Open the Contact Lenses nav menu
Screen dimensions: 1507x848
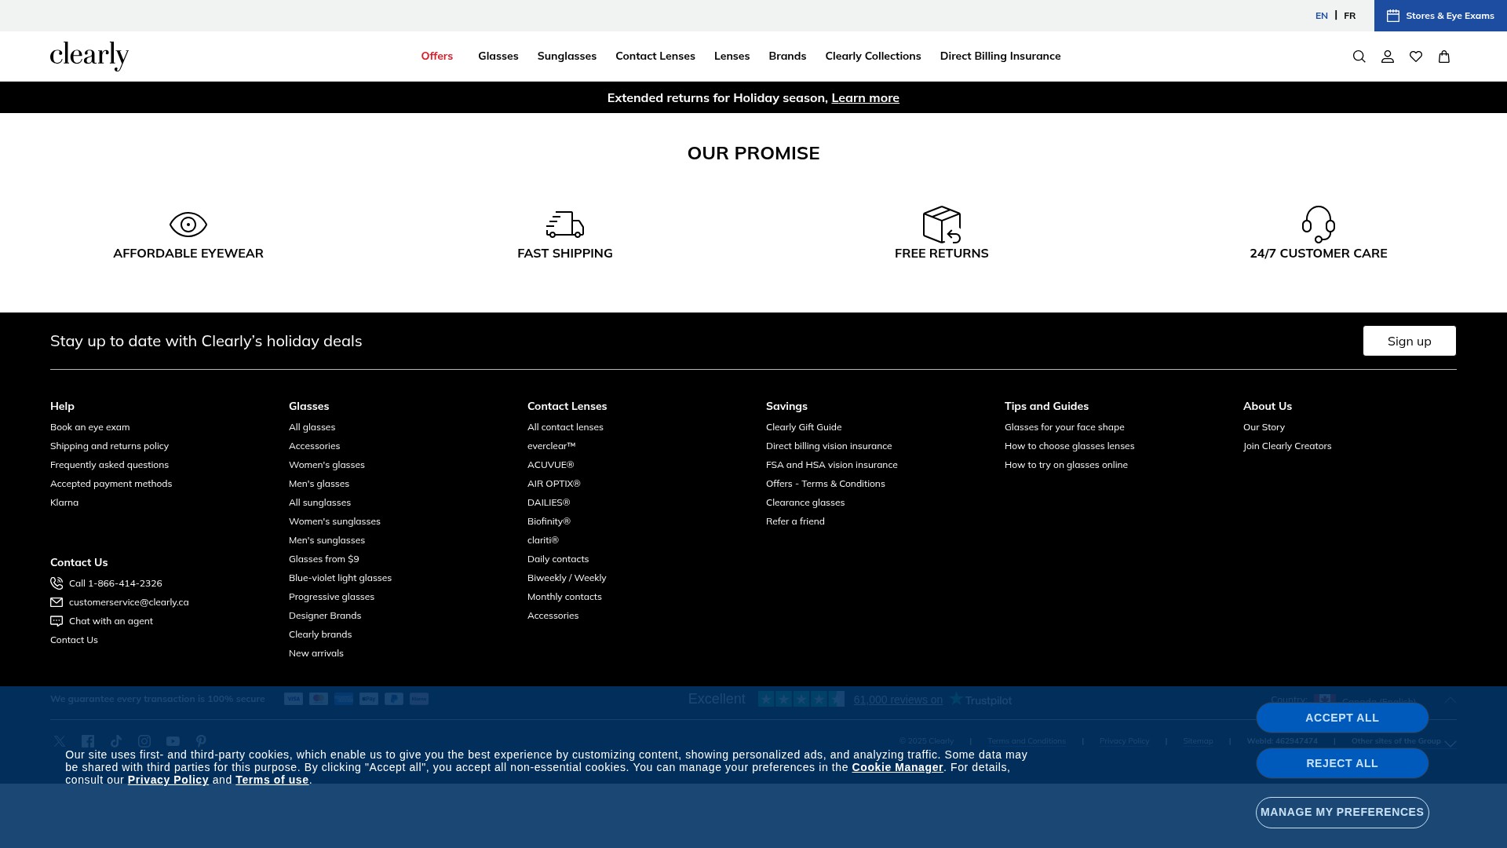pos(655,57)
